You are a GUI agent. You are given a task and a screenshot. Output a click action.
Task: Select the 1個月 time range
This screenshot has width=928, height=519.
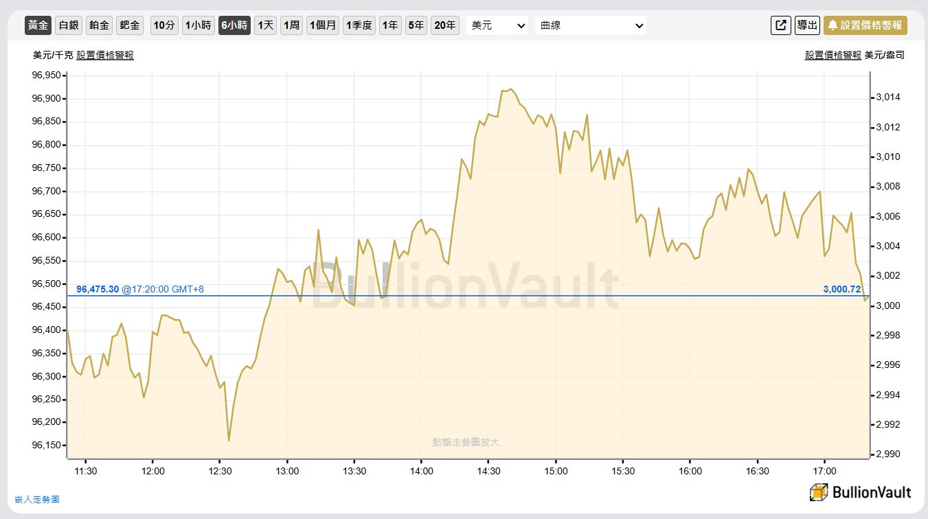coord(323,25)
